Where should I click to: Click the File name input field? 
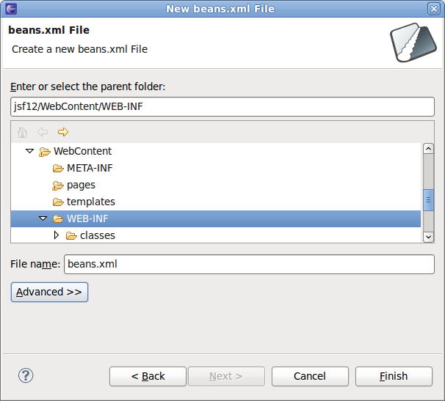pyautogui.click(x=249, y=264)
